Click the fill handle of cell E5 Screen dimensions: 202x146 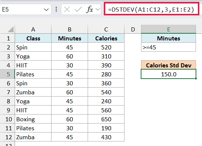tap(196, 78)
